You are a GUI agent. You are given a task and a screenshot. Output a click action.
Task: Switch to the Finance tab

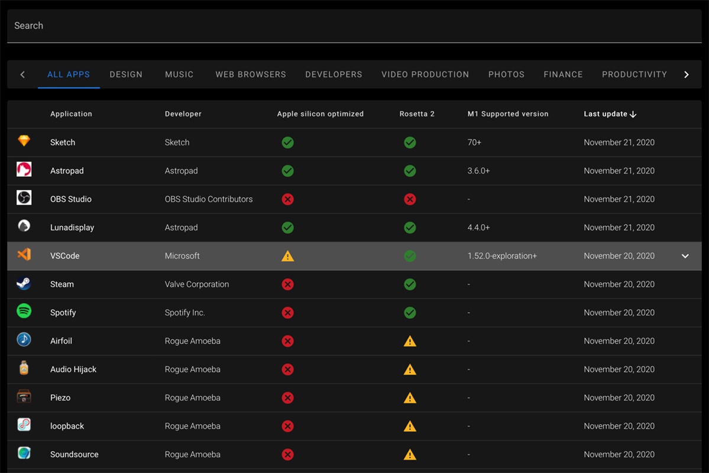pos(563,74)
